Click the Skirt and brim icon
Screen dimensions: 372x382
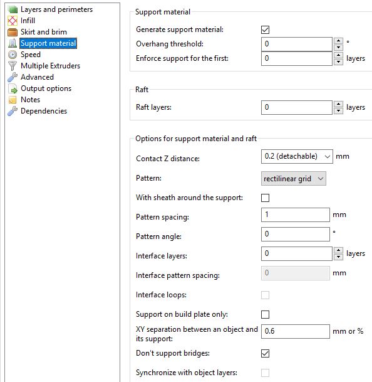(13, 32)
